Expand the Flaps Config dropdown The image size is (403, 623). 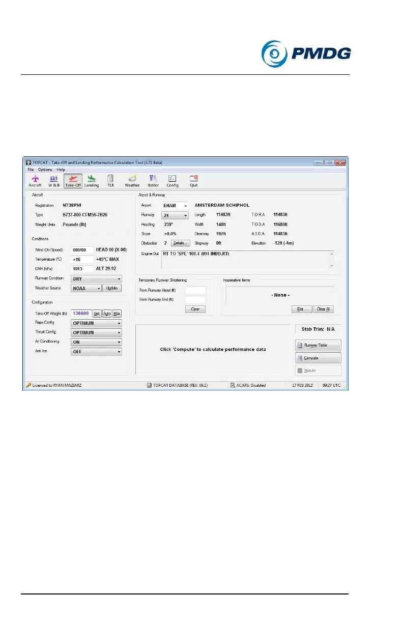(x=96, y=323)
